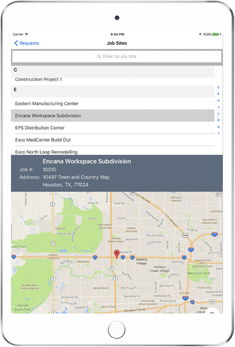235x347 pixels.
Task: Select Construction Project 1 job site
Action: pyautogui.click(x=38, y=80)
